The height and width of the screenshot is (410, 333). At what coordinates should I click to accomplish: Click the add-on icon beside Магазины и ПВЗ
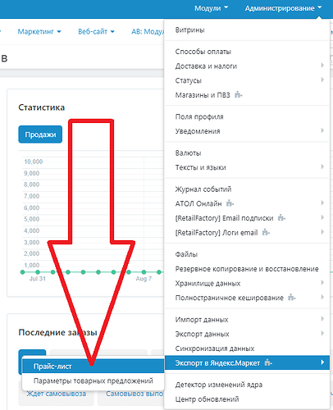coord(239,95)
